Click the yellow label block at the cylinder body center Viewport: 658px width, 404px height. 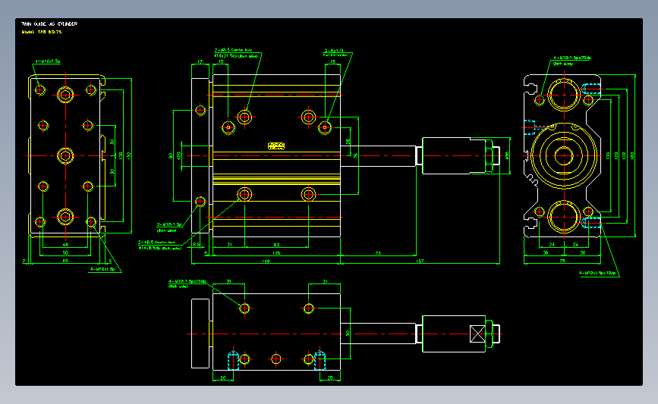pyautogui.click(x=276, y=146)
